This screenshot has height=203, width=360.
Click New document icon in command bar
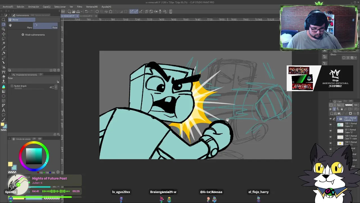pyautogui.click(x=69, y=12)
